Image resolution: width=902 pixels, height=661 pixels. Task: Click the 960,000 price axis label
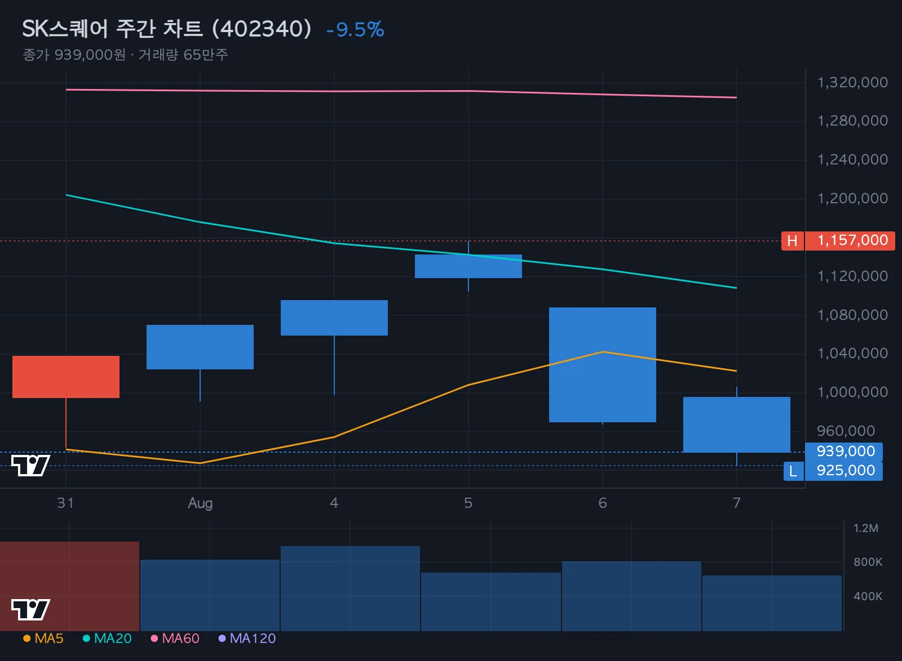click(846, 431)
